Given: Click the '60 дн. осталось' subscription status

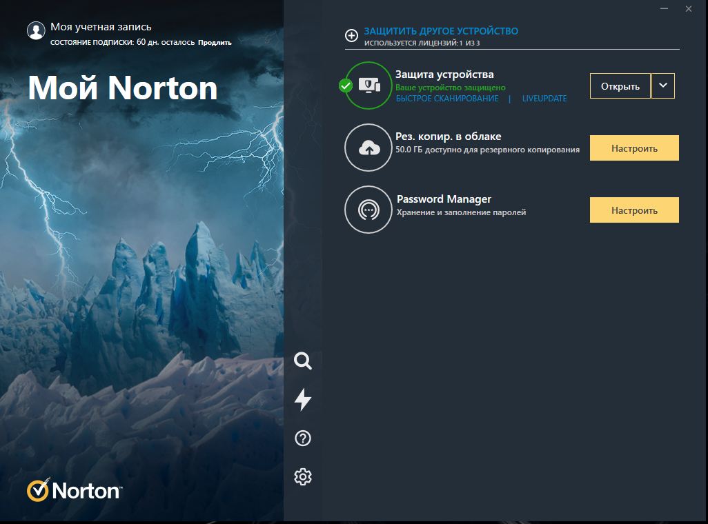Looking at the screenshot, I should [166, 42].
